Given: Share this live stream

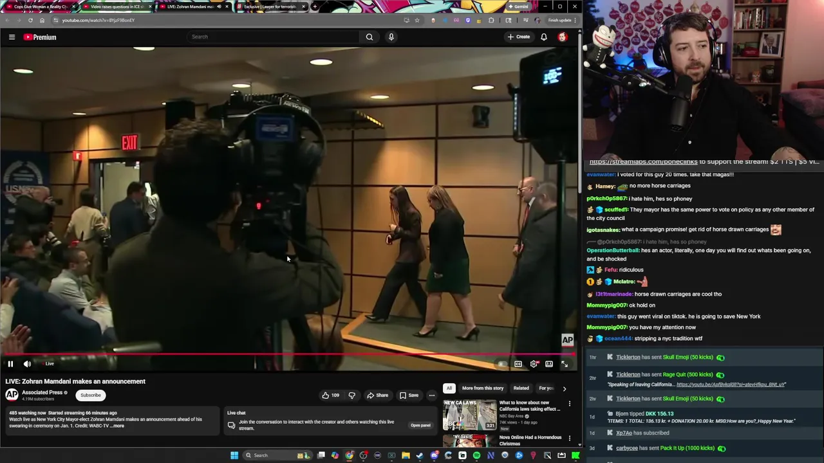Looking at the screenshot, I should pos(377,395).
